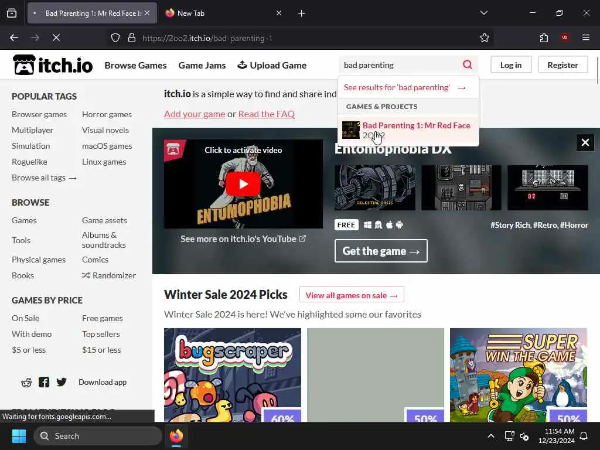Bookmark this page with star icon

[485, 37]
